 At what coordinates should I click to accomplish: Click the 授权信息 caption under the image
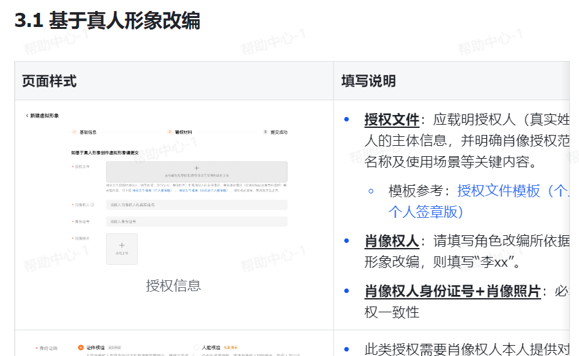coord(173,285)
